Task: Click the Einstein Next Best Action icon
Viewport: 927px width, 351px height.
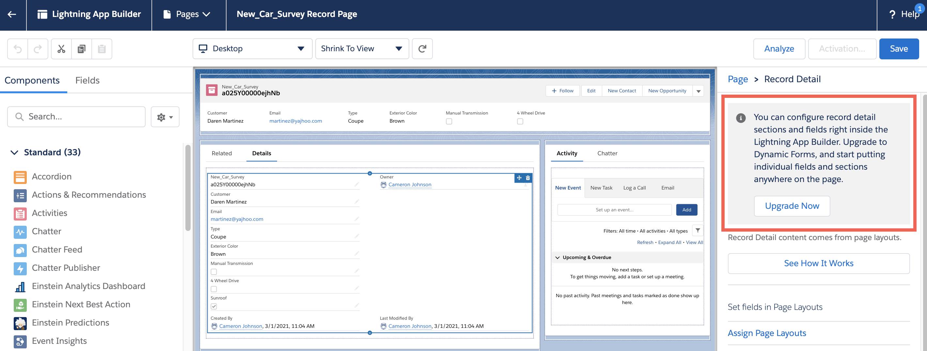Action: point(20,305)
